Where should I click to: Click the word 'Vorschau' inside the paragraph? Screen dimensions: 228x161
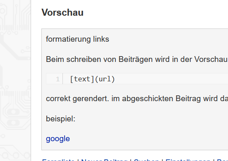click(211, 59)
